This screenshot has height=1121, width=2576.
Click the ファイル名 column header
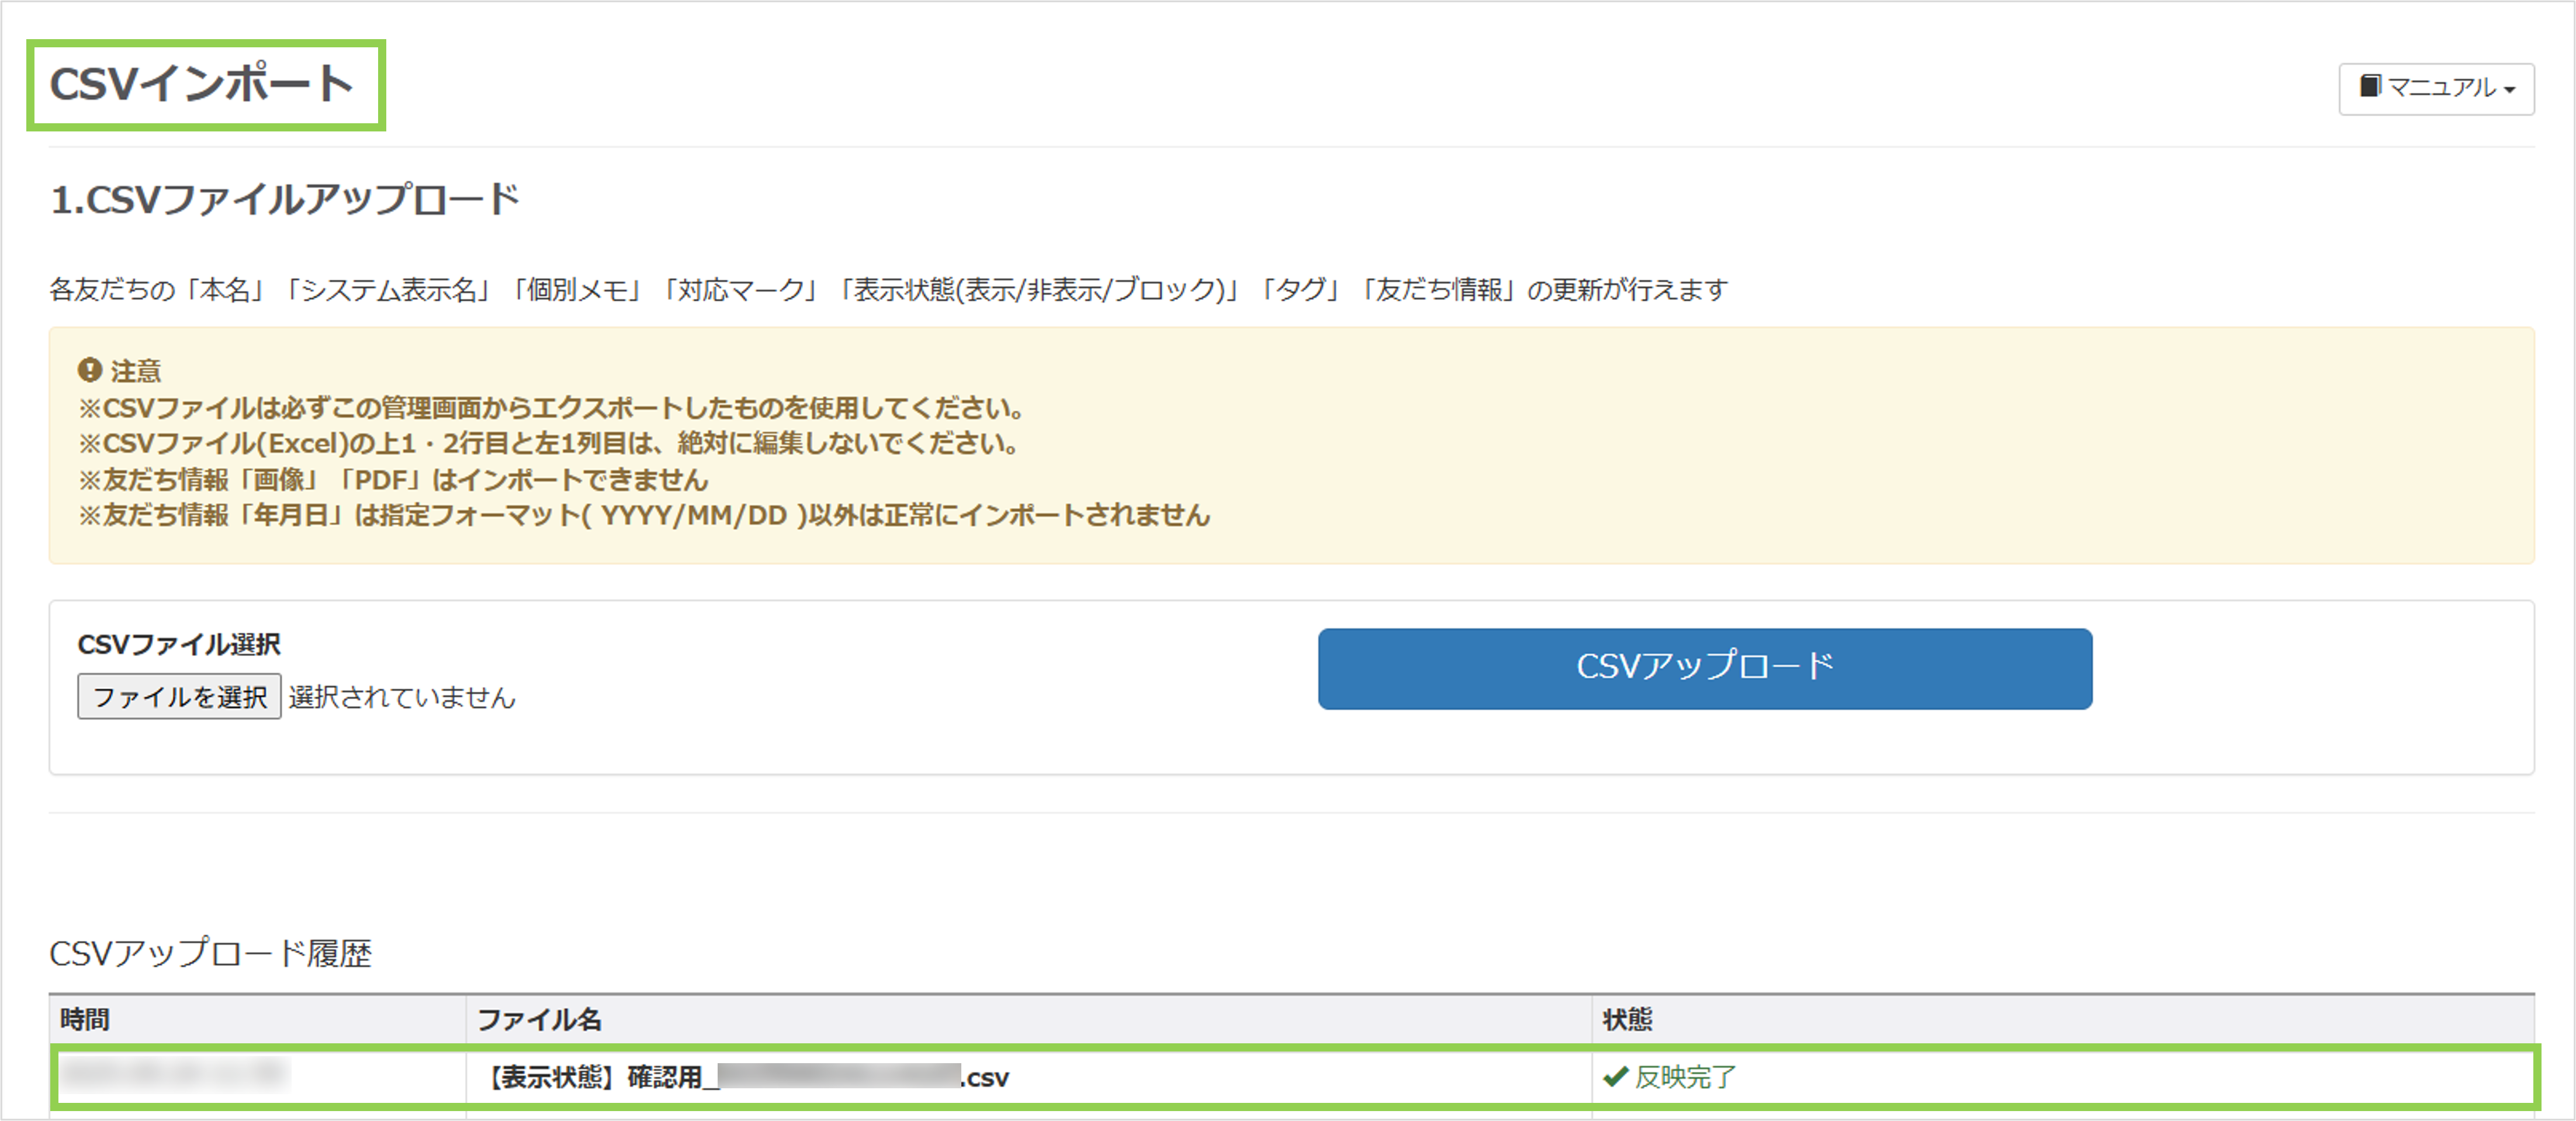pyautogui.click(x=539, y=1019)
